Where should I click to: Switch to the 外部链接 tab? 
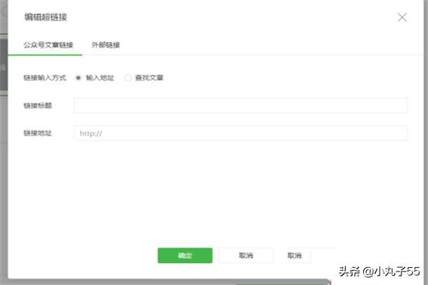pos(106,45)
